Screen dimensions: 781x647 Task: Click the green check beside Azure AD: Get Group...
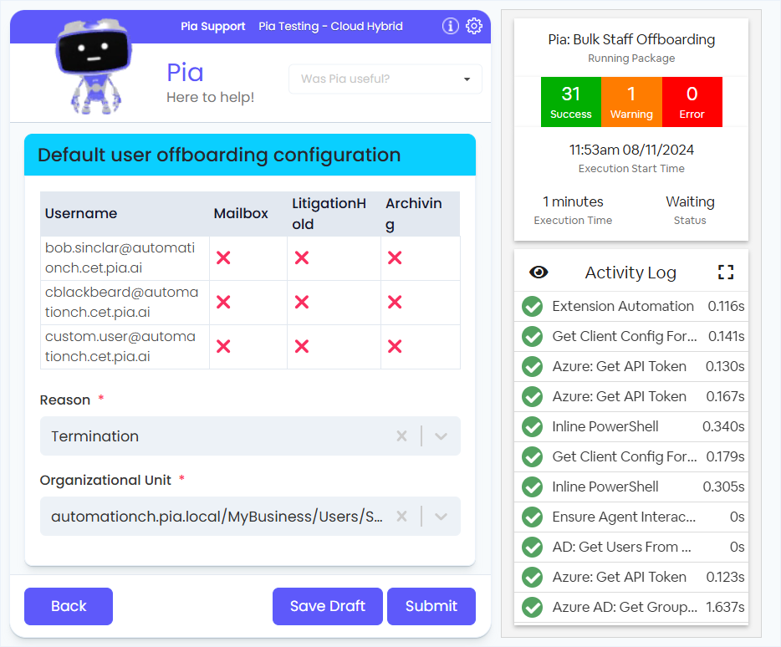533,607
